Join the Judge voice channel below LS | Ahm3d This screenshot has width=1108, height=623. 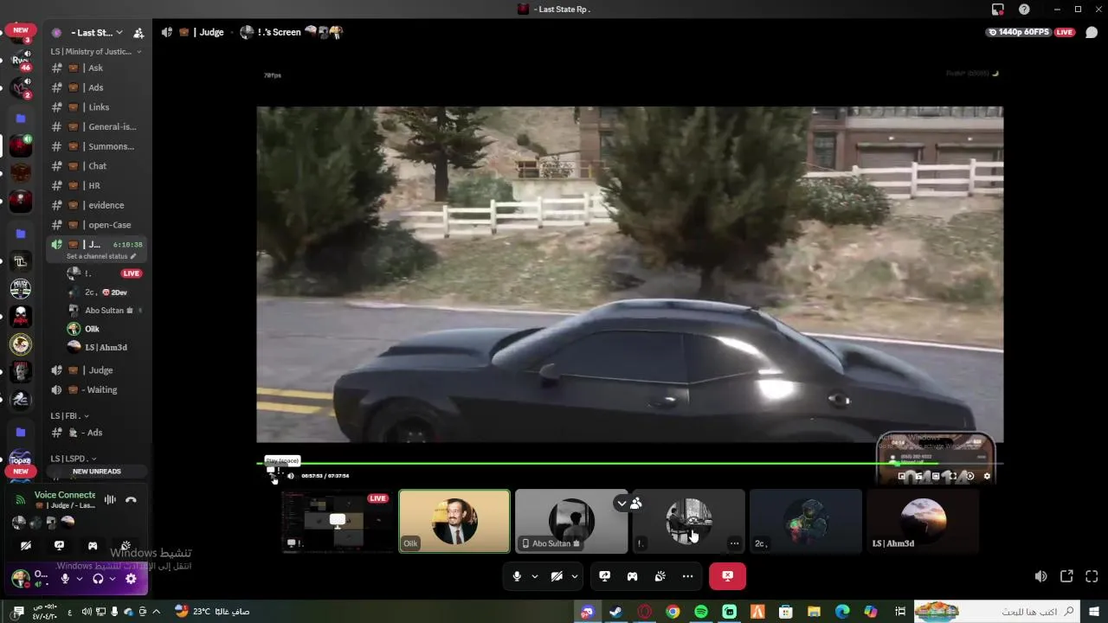97,370
